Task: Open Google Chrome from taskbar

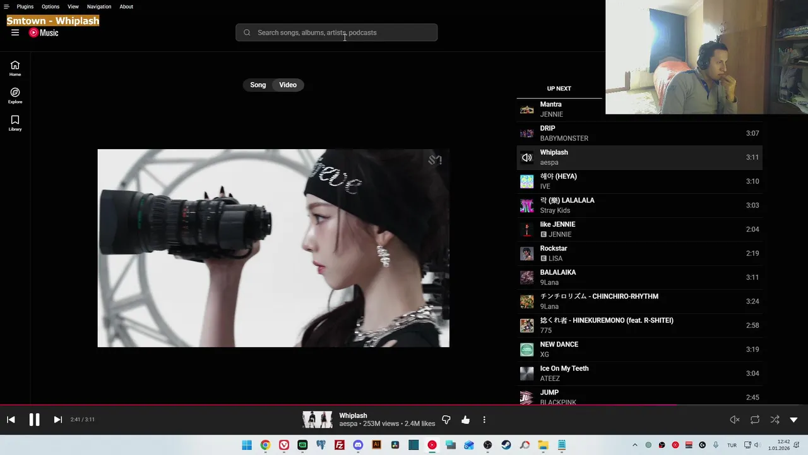Action: (x=265, y=445)
